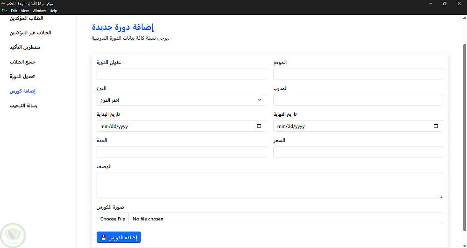This screenshot has height=248, width=467.
Task: Click inside the description textarea الوصف
Action: pyautogui.click(x=269, y=185)
